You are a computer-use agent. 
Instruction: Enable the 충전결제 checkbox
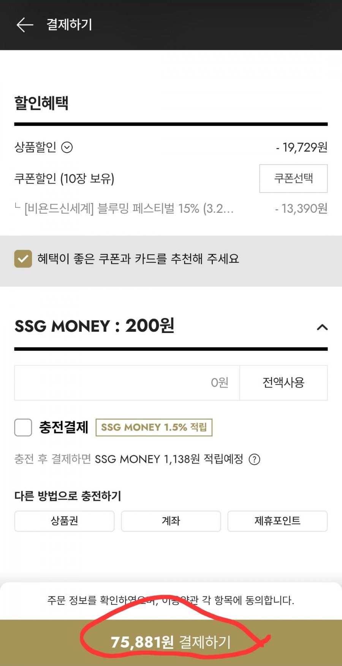point(23,427)
